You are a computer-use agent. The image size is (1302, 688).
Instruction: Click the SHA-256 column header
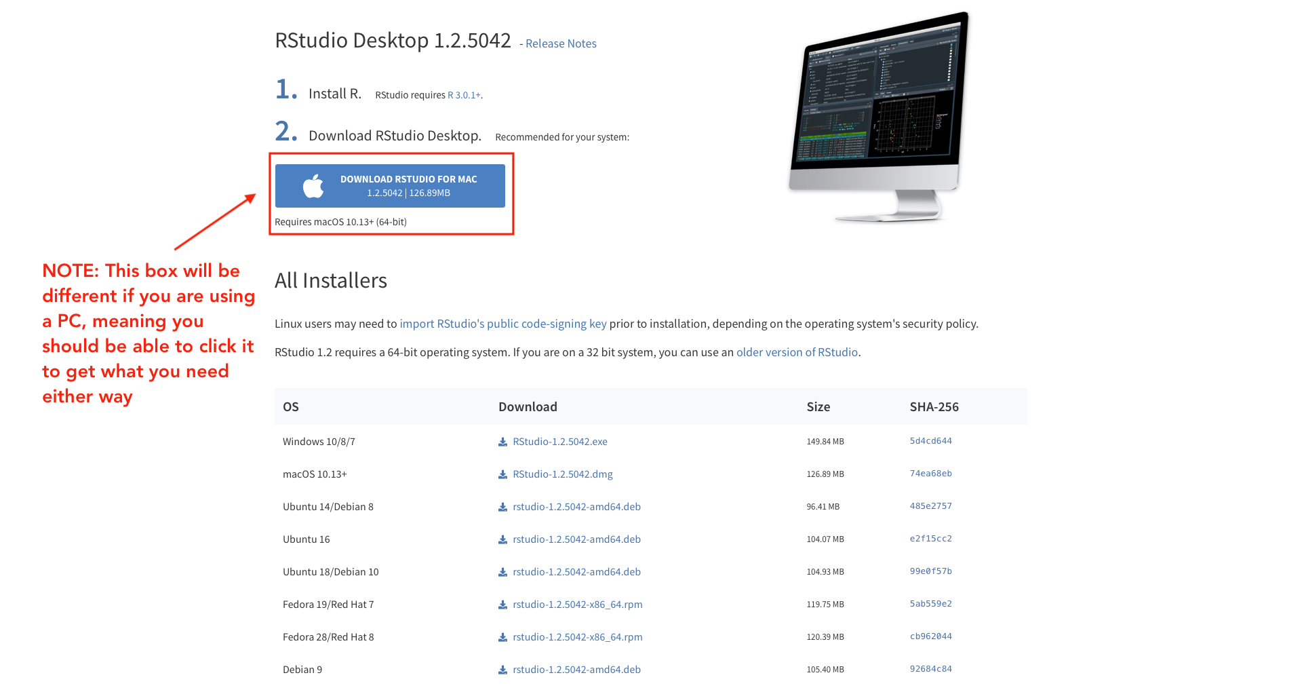pos(934,407)
